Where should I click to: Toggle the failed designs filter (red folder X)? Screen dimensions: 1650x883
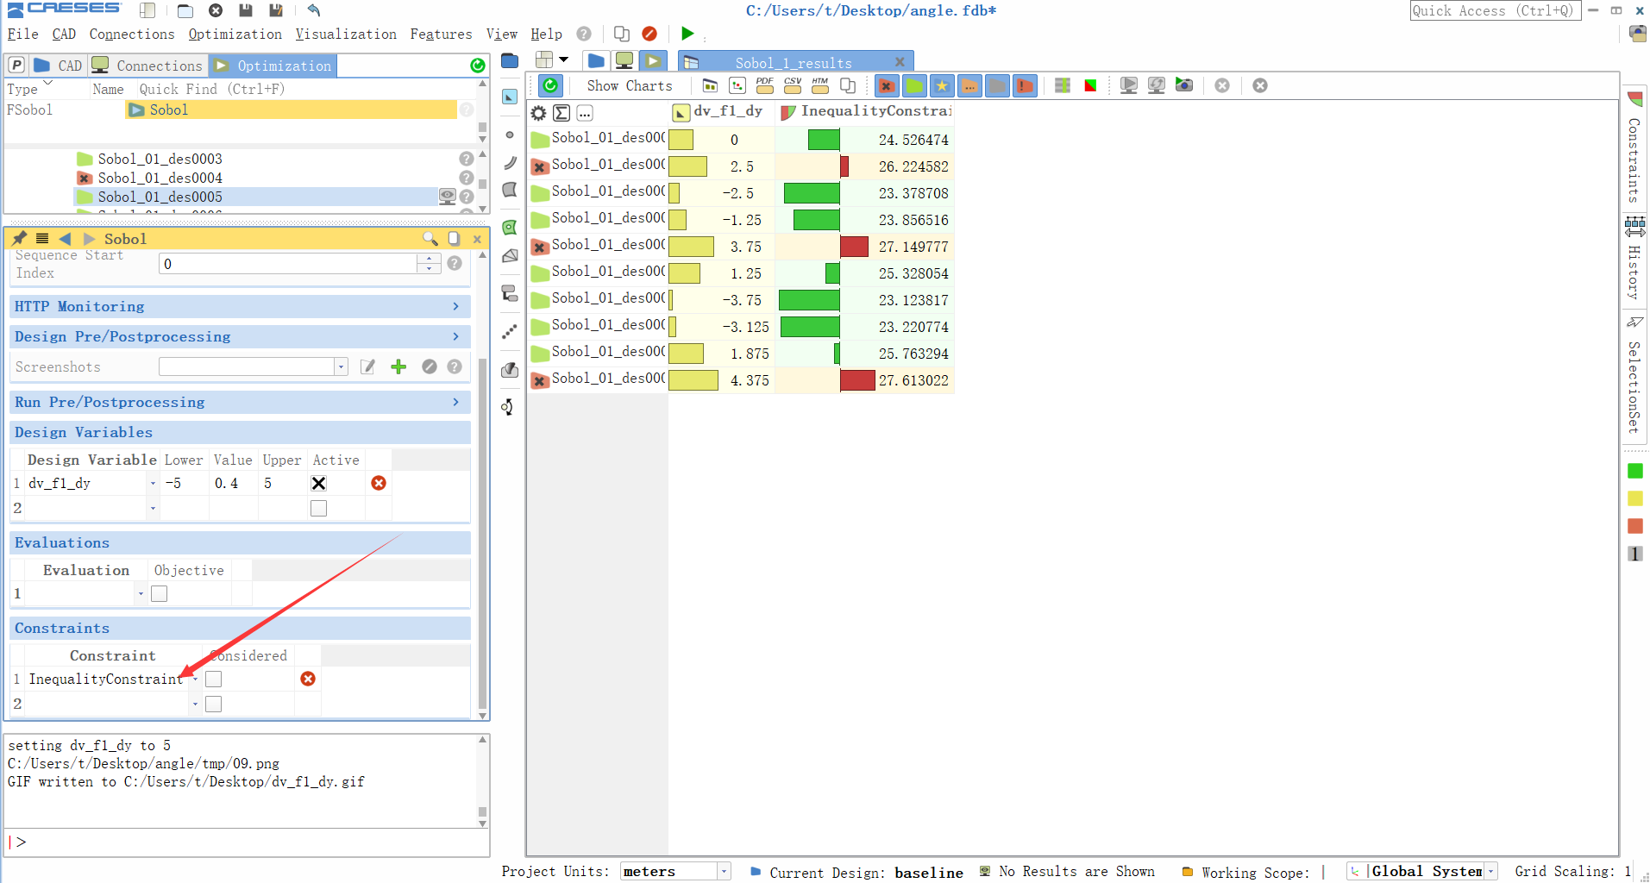pyautogui.click(x=887, y=85)
